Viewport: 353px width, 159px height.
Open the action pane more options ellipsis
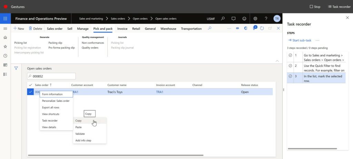(x=229, y=29)
